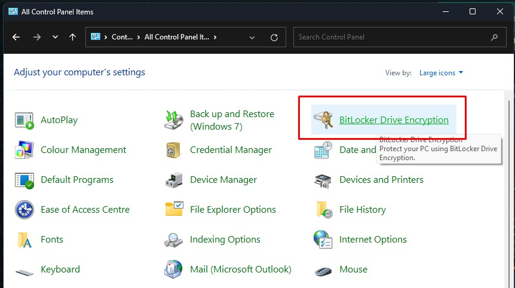Click the File Explorer Options folder icon
The height and width of the screenshot is (288, 515).
click(174, 209)
